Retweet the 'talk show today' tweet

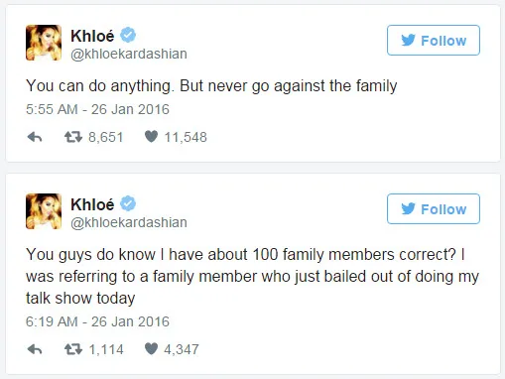73,349
